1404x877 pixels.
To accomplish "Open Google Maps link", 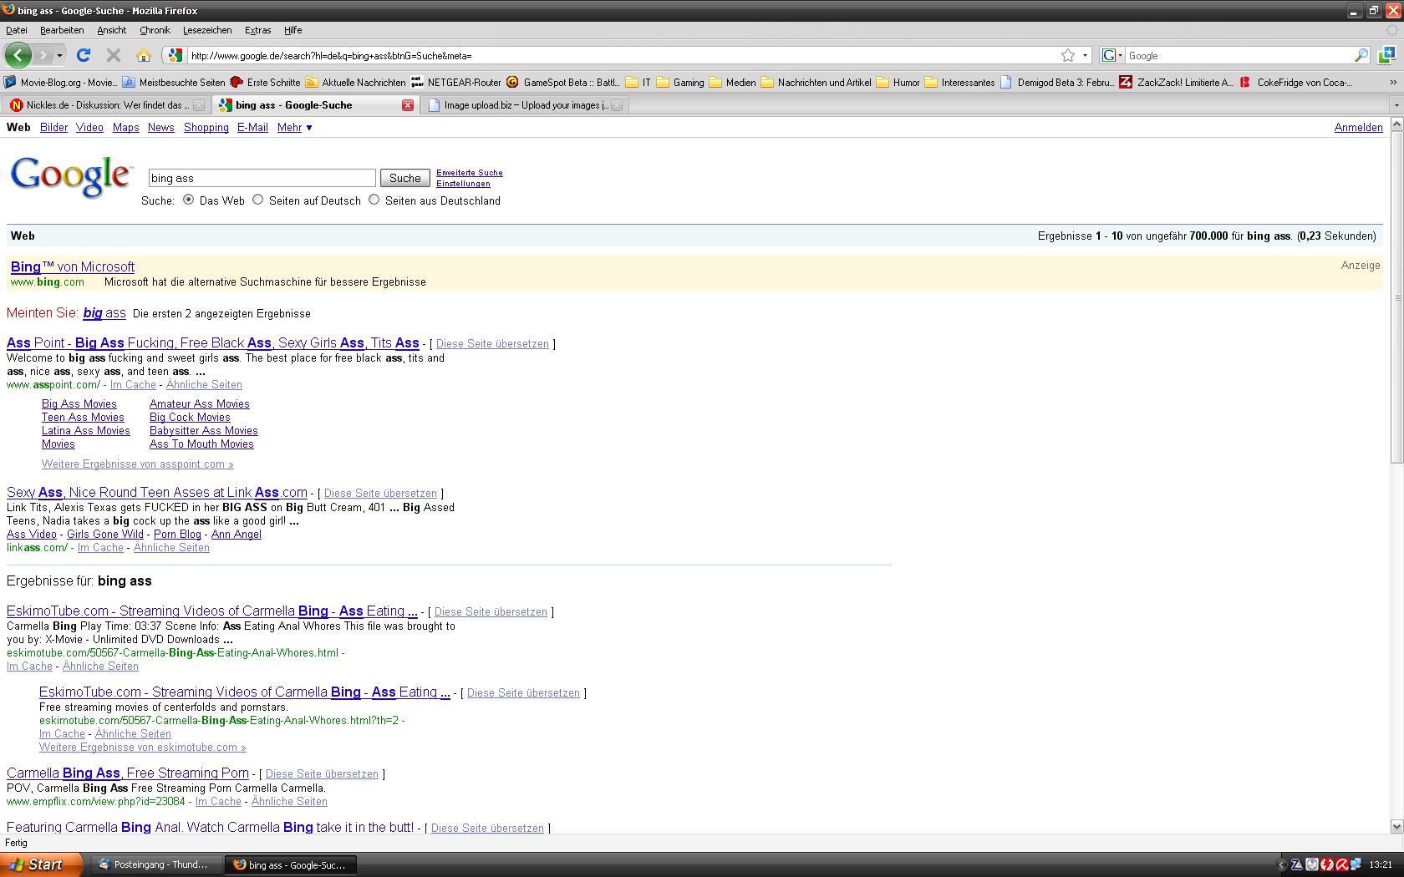I will coord(126,128).
